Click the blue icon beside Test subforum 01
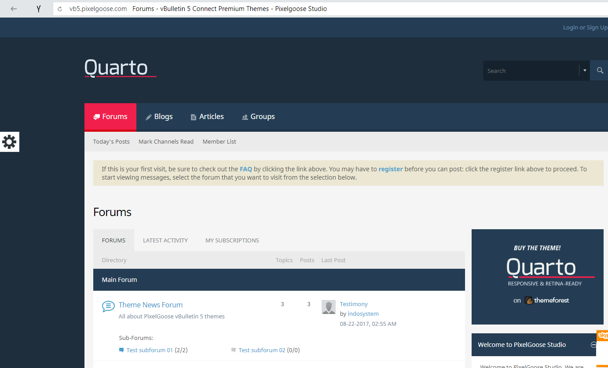This screenshot has width=608, height=368. tap(121, 350)
